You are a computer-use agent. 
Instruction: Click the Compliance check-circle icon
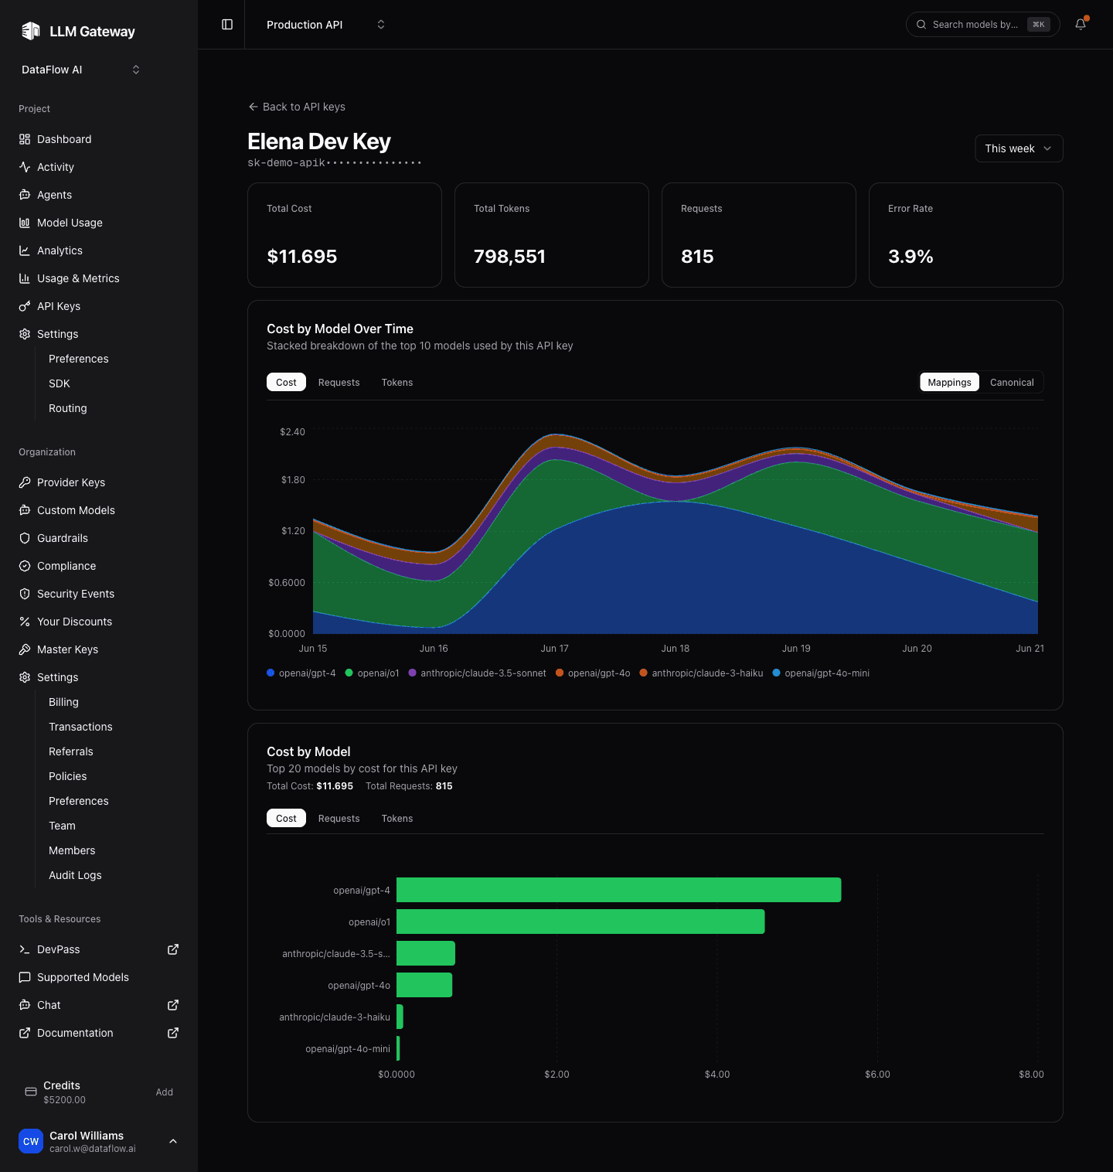(25, 566)
